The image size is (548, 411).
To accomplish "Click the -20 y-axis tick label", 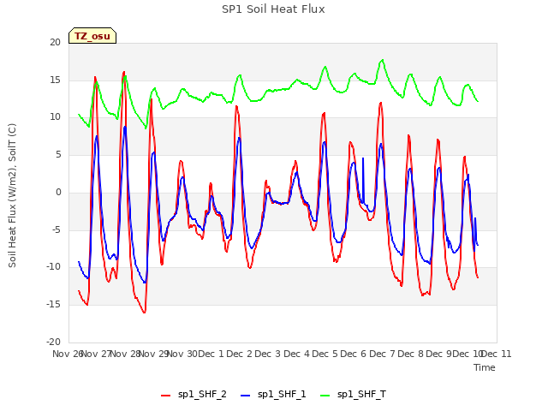I will click(53, 342).
